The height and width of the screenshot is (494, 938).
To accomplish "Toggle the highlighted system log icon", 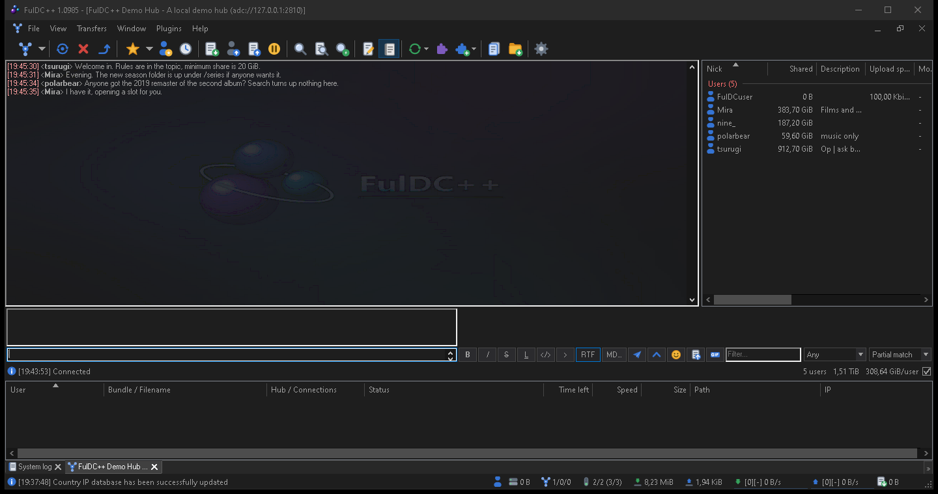I will tap(389, 49).
